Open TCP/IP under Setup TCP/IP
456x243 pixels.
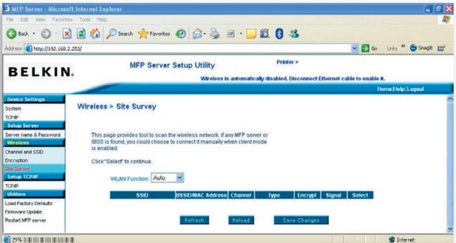[12, 186]
